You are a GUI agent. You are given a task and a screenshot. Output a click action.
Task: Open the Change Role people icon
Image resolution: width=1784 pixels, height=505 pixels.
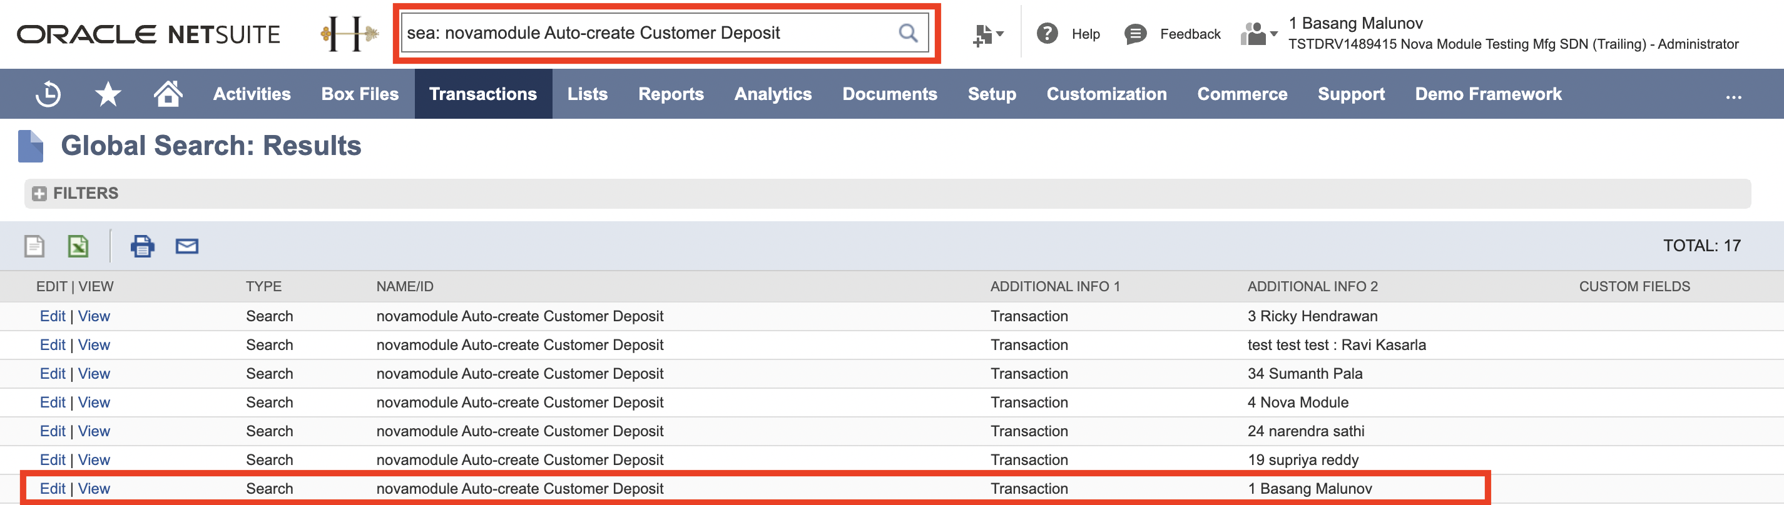tap(1258, 33)
